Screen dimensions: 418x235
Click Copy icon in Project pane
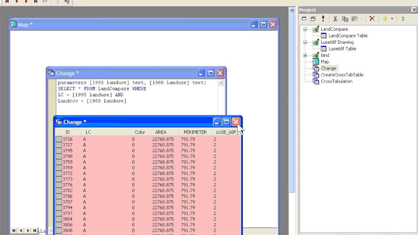[x=345, y=19]
